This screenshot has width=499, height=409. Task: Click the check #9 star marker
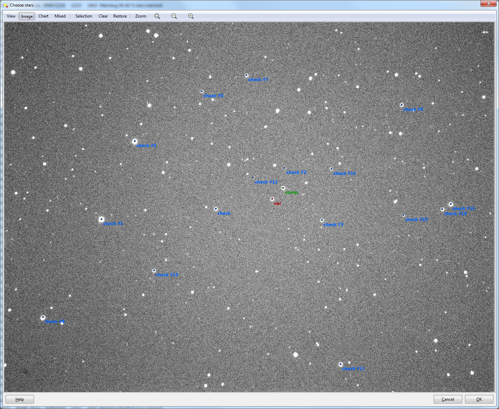pyautogui.click(x=401, y=105)
